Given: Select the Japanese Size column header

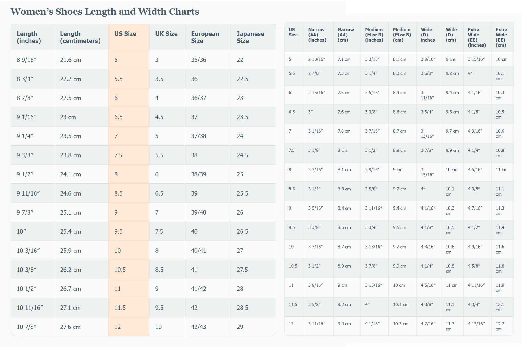Looking at the screenshot, I should (x=250, y=37).
